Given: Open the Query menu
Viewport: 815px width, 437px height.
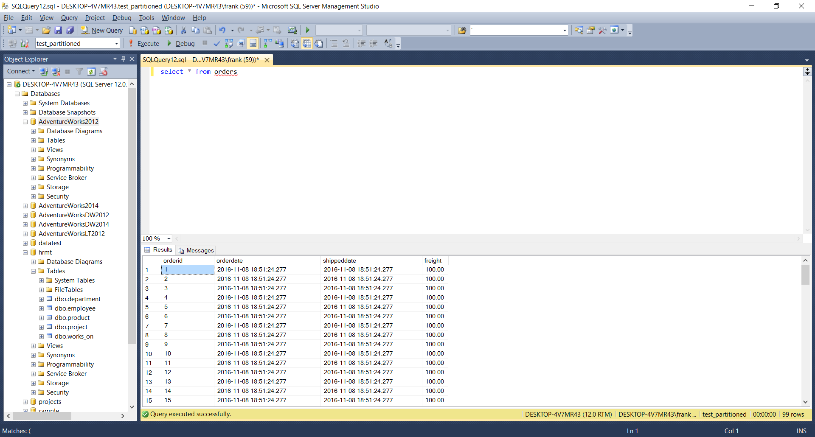Looking at the screenshot, I should [x=69, y=18].
